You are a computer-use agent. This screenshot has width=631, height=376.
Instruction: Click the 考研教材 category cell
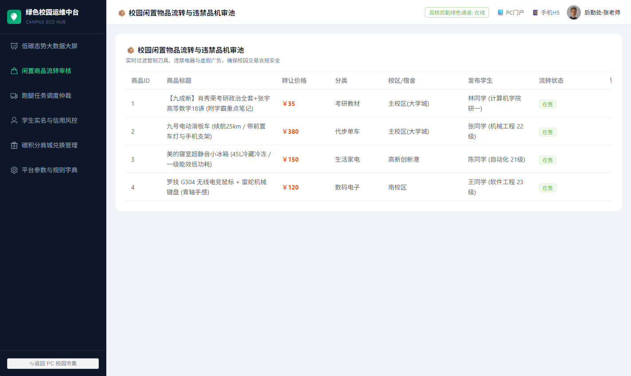point(347,104)
